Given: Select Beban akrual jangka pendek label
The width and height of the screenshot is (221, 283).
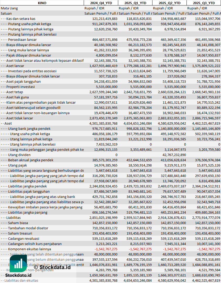Looking at the screenshot, I should [31, 160].
